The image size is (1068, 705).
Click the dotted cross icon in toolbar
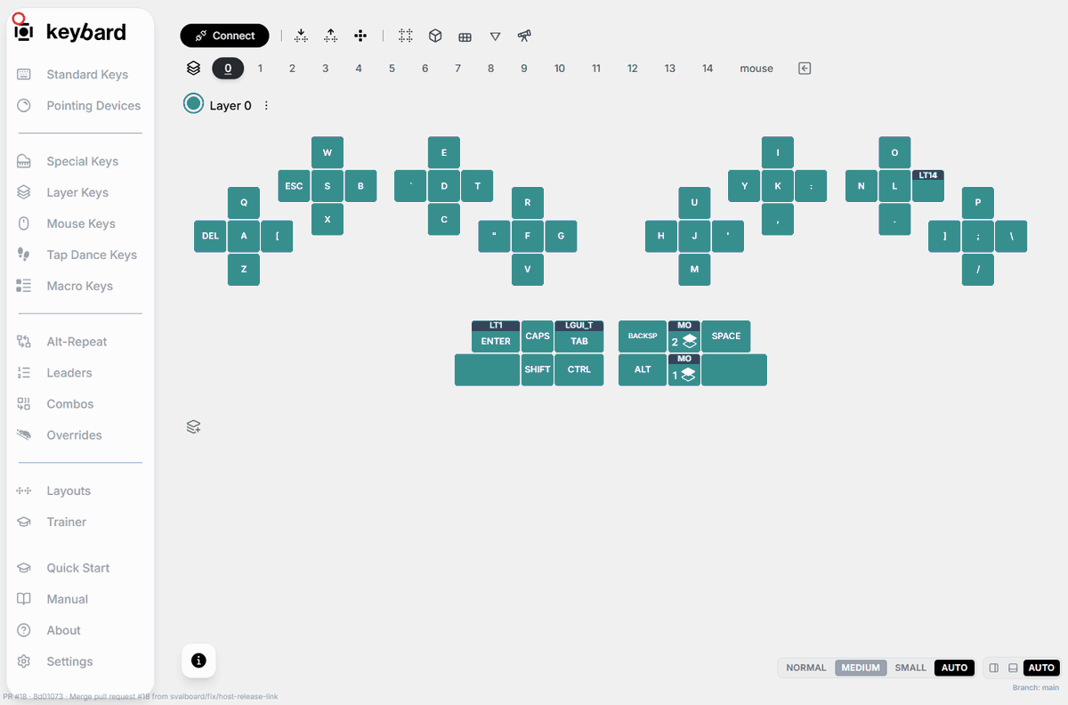point(360,36)
